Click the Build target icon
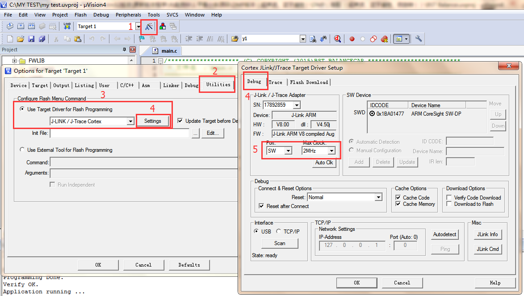This screenshot has width=524, height=296. pyautogui.click(x=21, y=26)
